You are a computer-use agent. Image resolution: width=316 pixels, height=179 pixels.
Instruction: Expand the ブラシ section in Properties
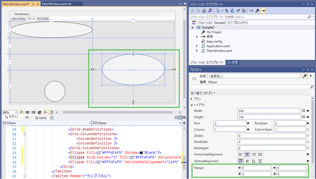191,99
